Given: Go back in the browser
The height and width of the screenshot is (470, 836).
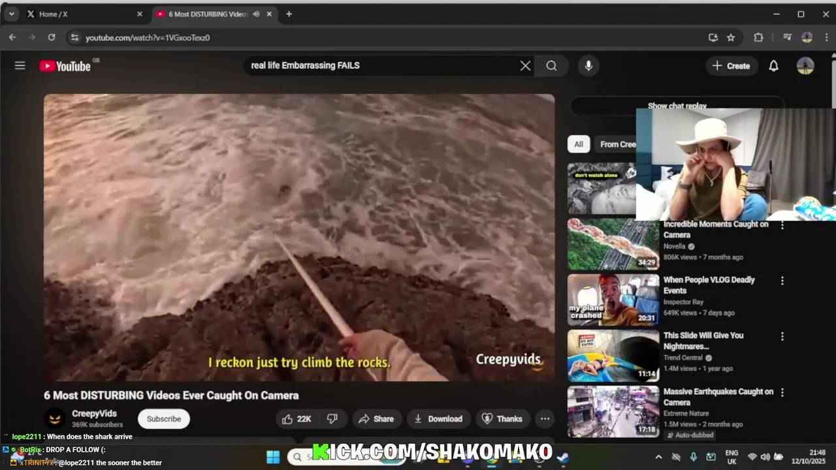Looking at the screenshot, I should click(12, 37).
